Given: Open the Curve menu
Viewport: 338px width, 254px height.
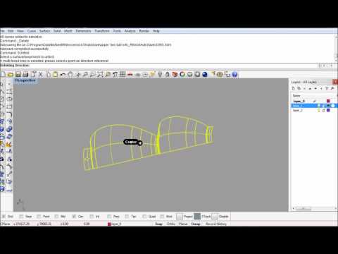Looking at the screenshot, I should point(32,31).
